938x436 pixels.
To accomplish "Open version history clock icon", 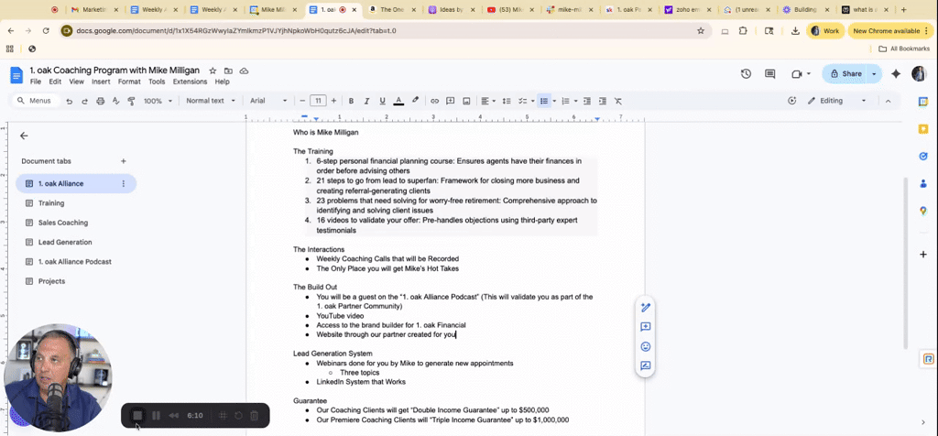I will click(x=746, y=73).
